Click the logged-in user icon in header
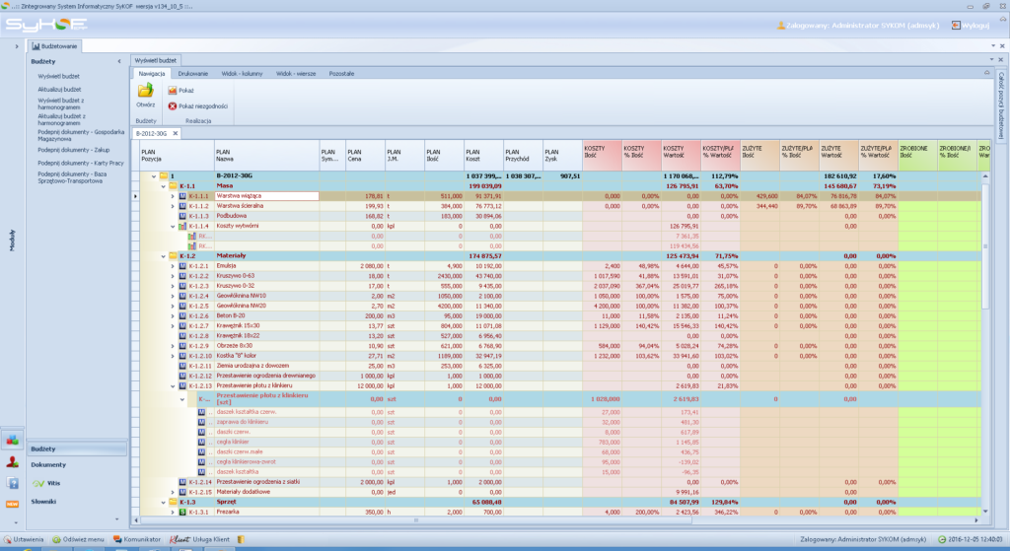This screenshot has width=1010, height=551. coord(781,25)
